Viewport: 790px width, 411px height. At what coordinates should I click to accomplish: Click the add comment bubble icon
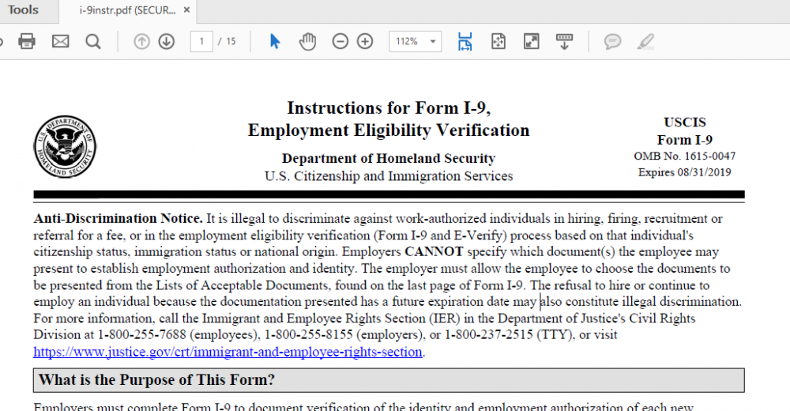point(612,41)
